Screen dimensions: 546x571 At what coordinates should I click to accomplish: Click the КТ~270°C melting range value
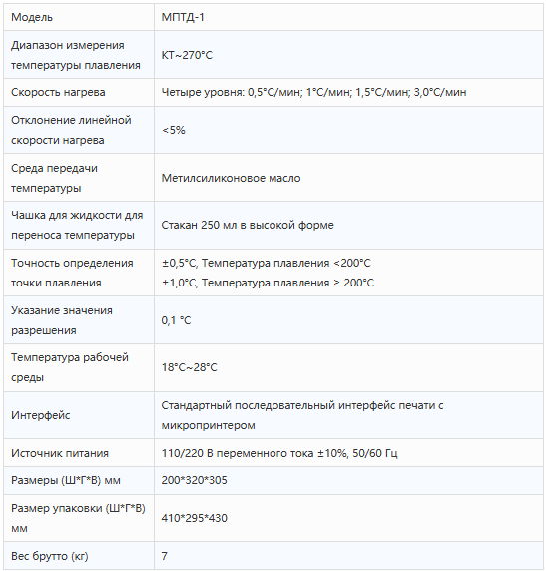click(187, 55)
